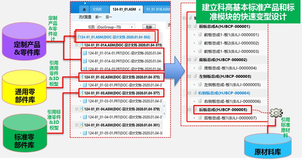
Task: Collapse the 124-81_01-01A.ASM node
Action: pos(77,45)
